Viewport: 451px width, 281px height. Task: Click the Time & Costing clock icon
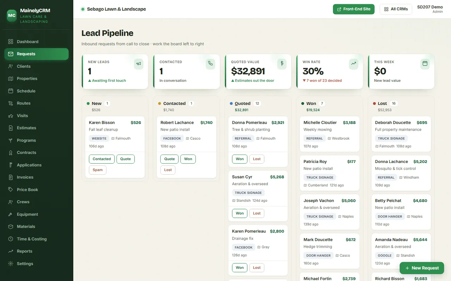[11, 239]
